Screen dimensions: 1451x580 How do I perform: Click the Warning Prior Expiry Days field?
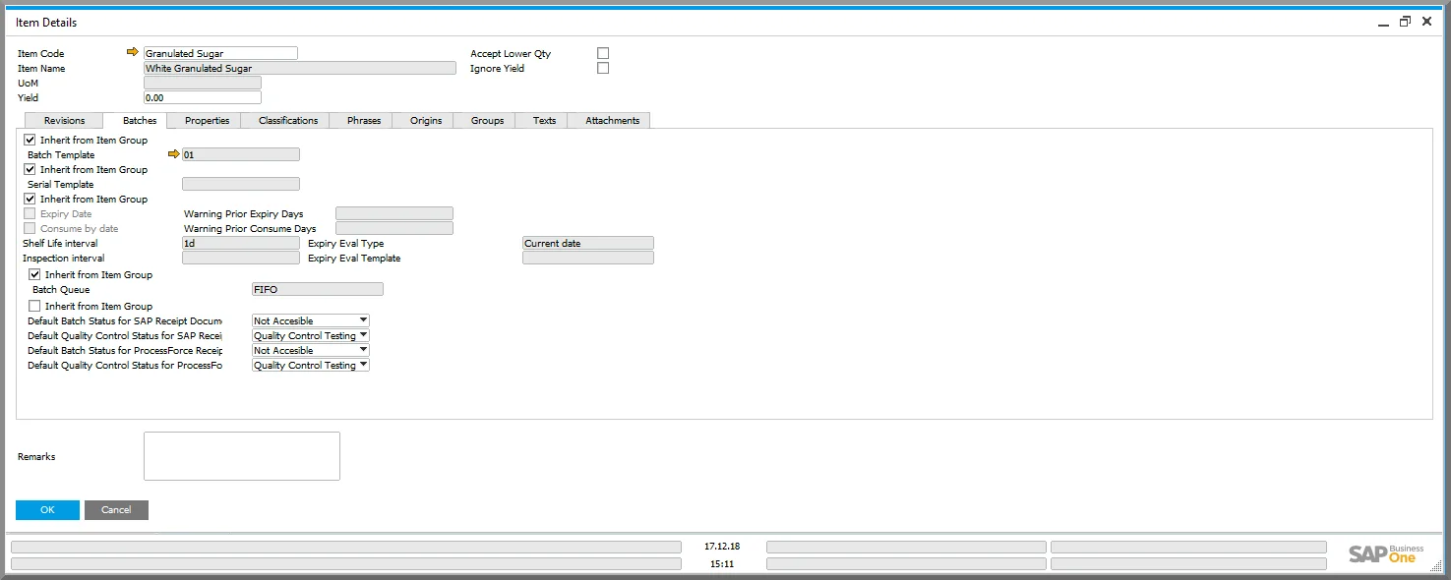pyautogui.click(x=394, y=213)
